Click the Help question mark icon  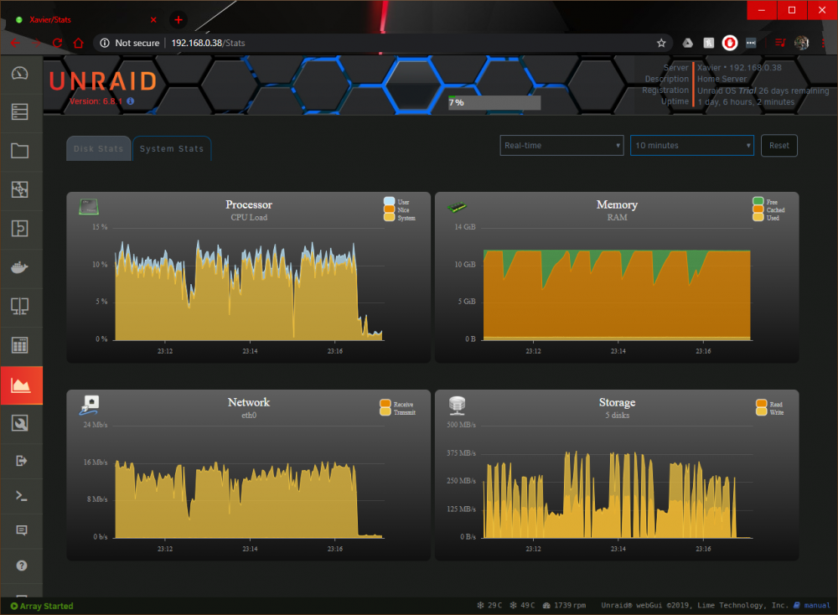(22, 566)
